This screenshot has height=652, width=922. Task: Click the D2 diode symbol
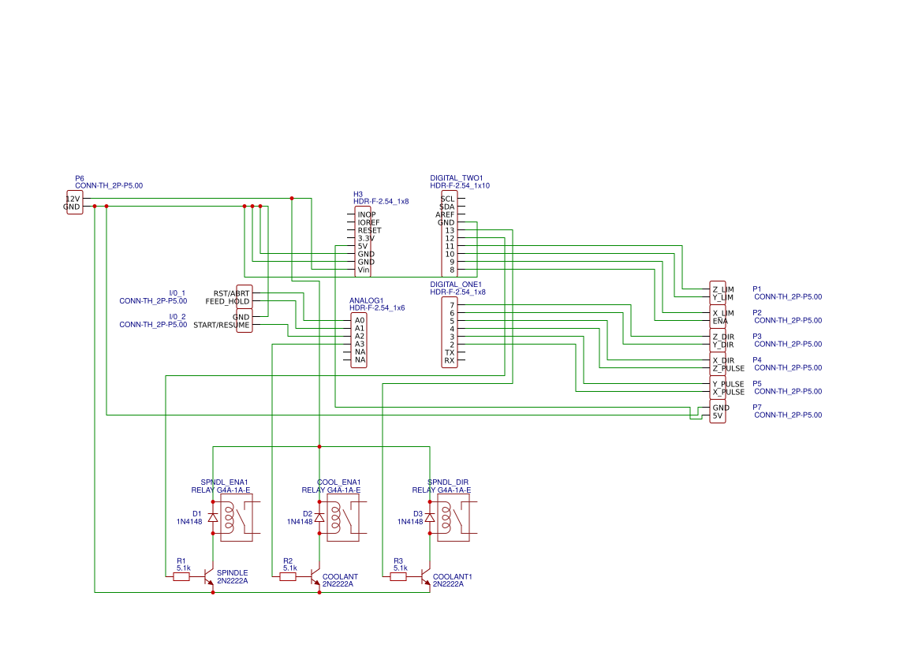319,517
